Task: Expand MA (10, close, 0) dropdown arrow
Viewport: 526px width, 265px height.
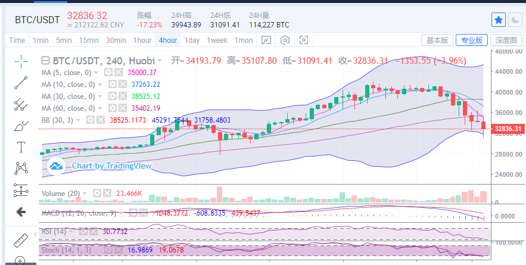Action: 100,85
